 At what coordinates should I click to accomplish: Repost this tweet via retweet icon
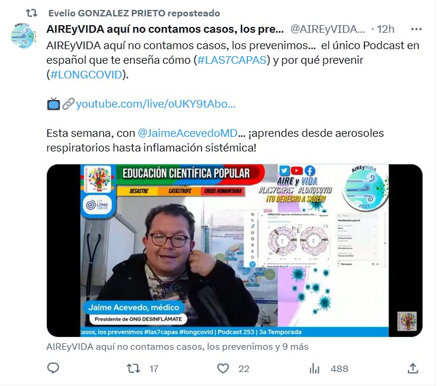[x=133, y=368]
